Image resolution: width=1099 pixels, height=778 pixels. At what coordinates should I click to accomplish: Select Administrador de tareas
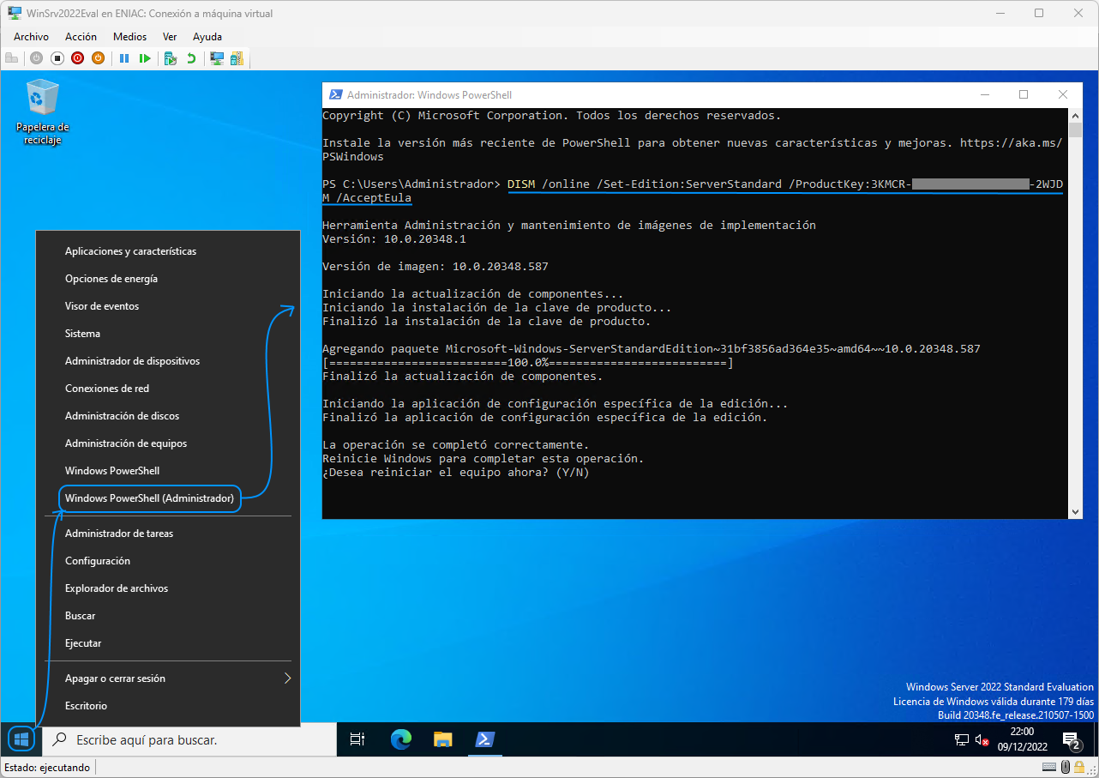(x=168, y=534)
